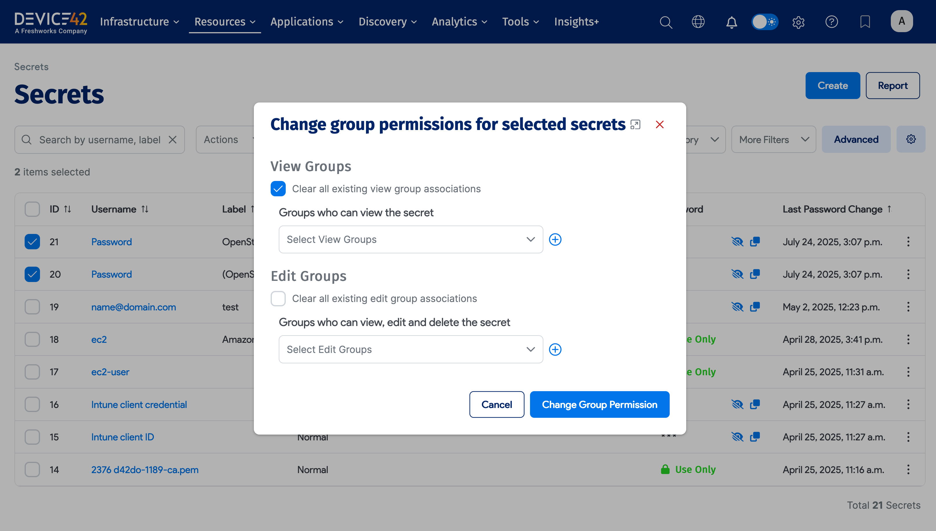Click the Change Group Permission button

(x=600, y=404)
